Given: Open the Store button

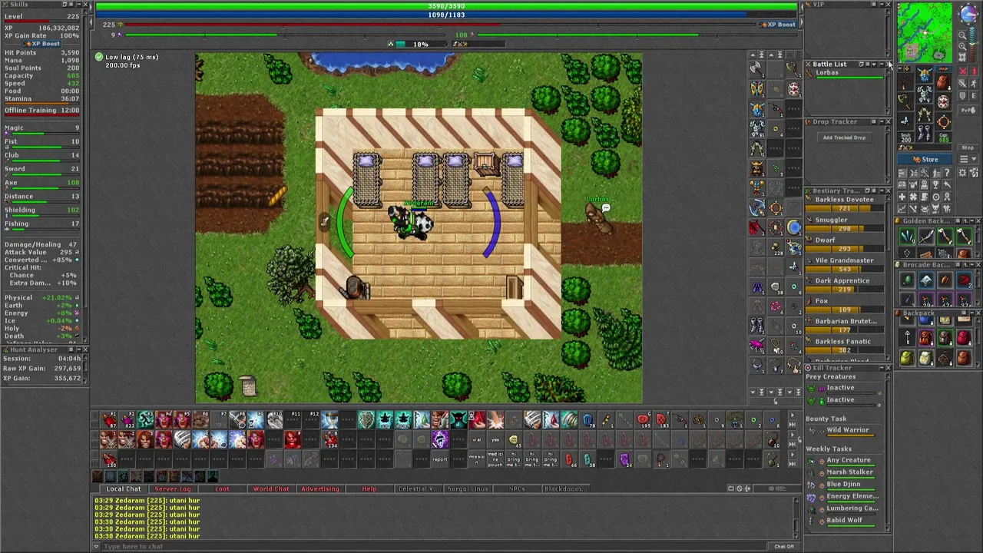Looking at the screenshot, I should click(925, 159).
